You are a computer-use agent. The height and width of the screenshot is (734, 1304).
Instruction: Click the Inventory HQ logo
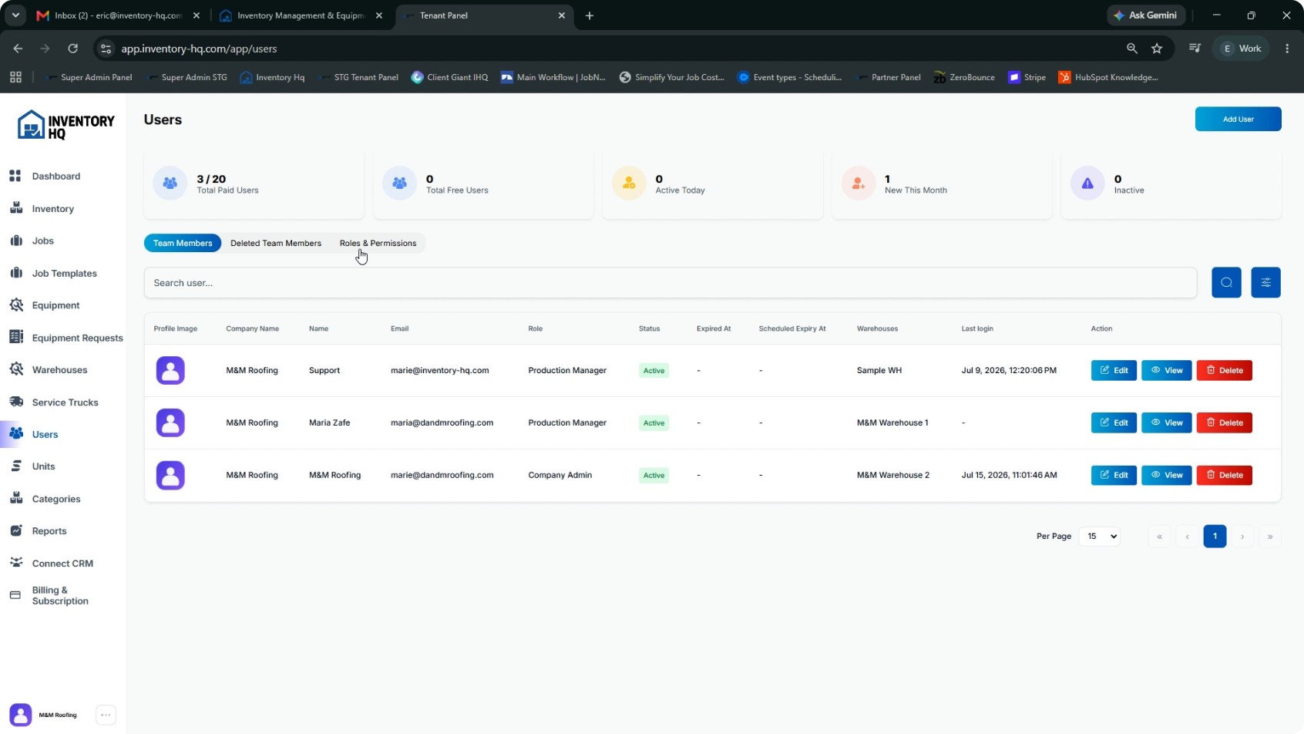point(66,125)
